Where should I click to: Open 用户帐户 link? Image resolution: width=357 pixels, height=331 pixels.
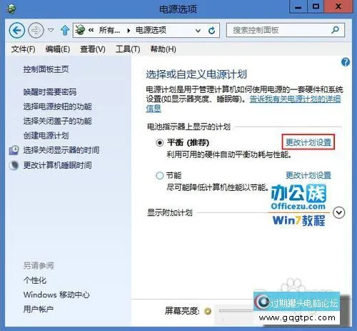[38, 310]
